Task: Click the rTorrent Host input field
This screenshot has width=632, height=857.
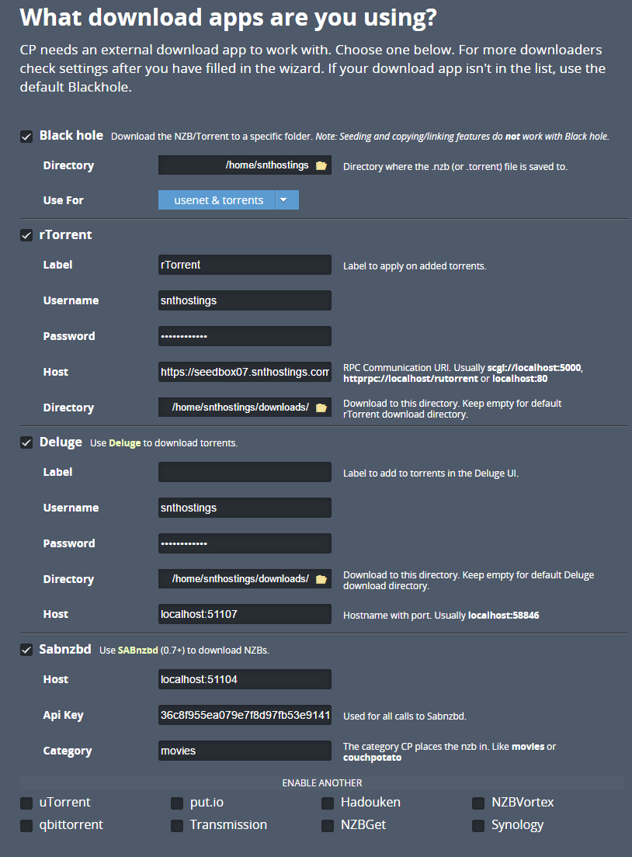Action: [245, 372]
